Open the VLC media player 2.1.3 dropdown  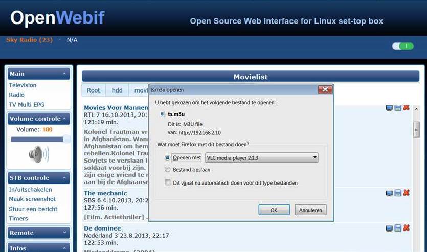pyautogui.click(x=262, y=157)
